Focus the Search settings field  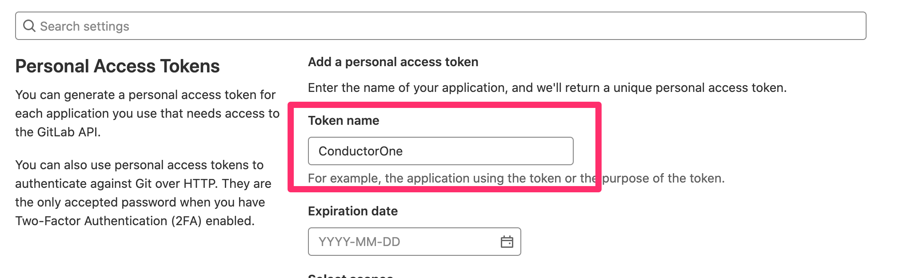pos(440,26)
